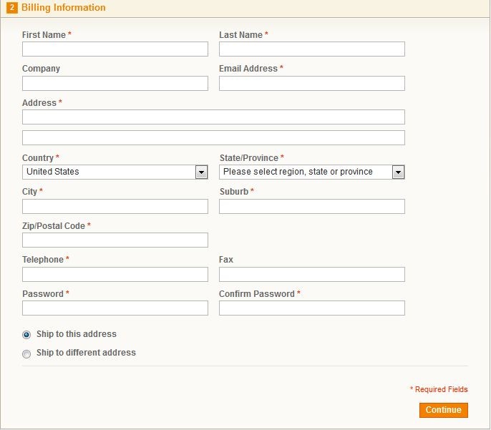Select the first Address line field
Image resolution: width=491 pixels, height=430 pixels.
[213, 117]
